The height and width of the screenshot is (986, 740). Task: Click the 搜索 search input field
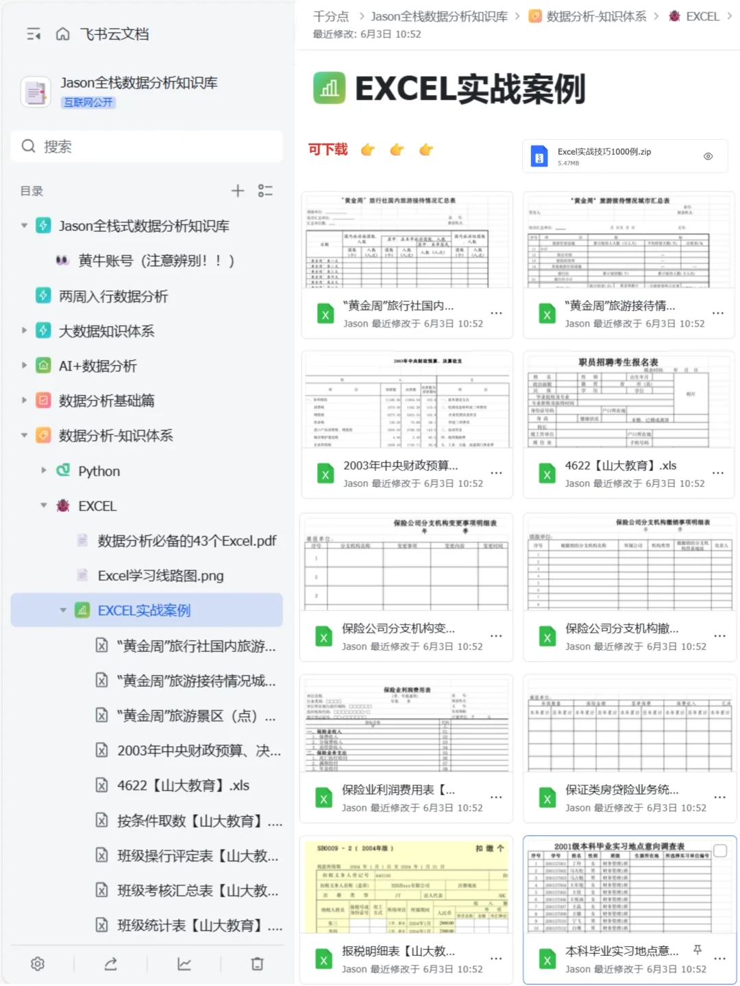coord(146,146)
